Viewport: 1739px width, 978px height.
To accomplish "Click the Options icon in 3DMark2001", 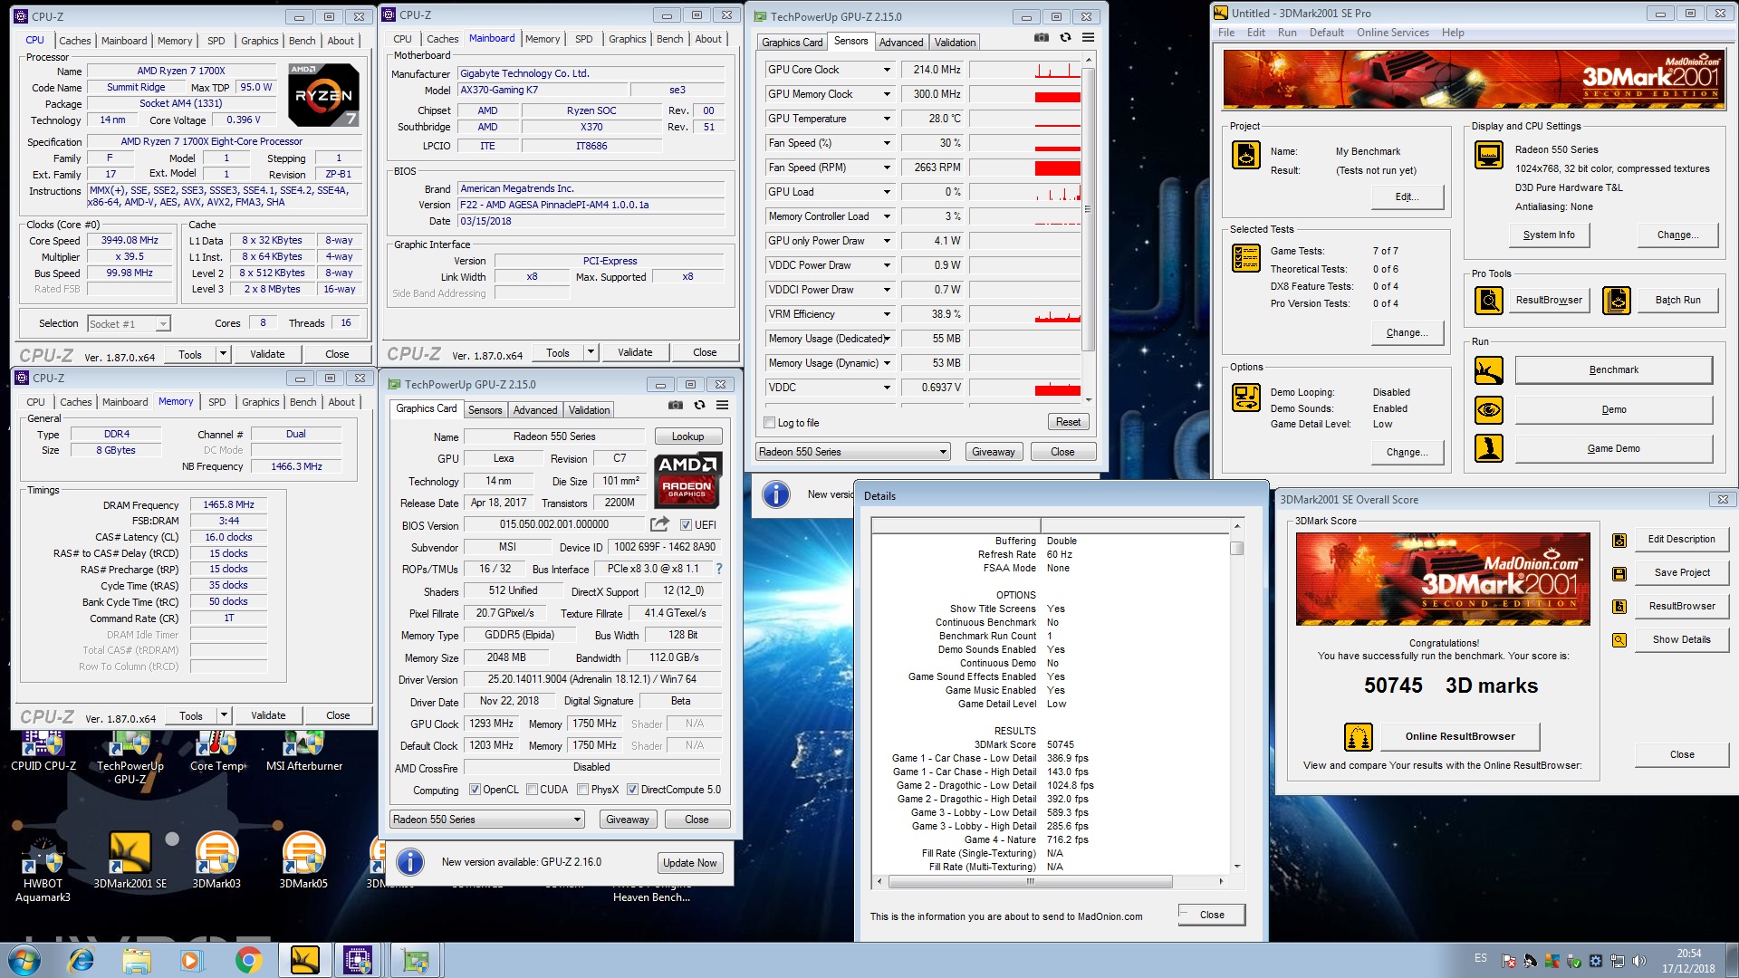I will coord(1246,398).
